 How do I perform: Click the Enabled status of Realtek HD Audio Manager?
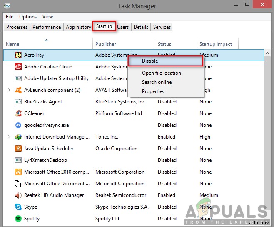[167, 195]
